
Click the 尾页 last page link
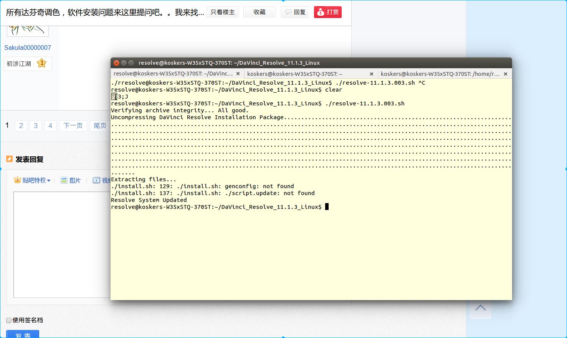[x=100, y=126]
